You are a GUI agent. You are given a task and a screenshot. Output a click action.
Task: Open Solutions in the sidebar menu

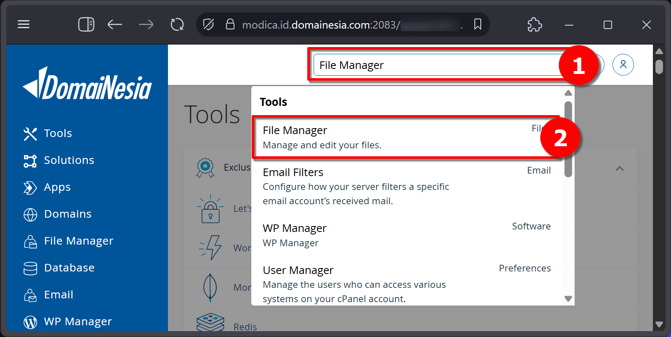[69, 160]
